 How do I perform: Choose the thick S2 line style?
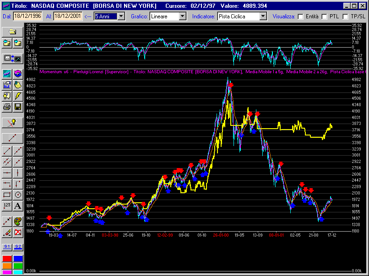click(18, 247)
